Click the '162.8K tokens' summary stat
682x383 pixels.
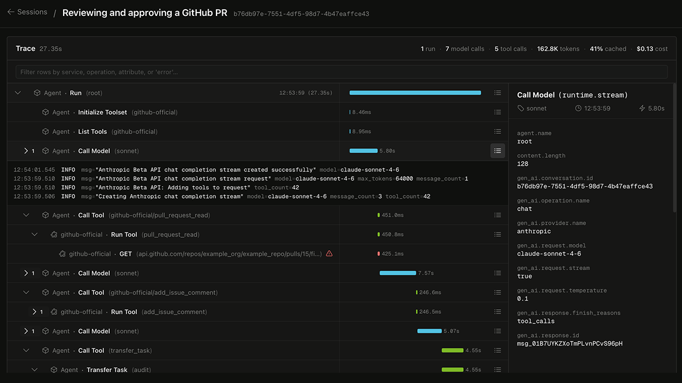tap(558, 49)
